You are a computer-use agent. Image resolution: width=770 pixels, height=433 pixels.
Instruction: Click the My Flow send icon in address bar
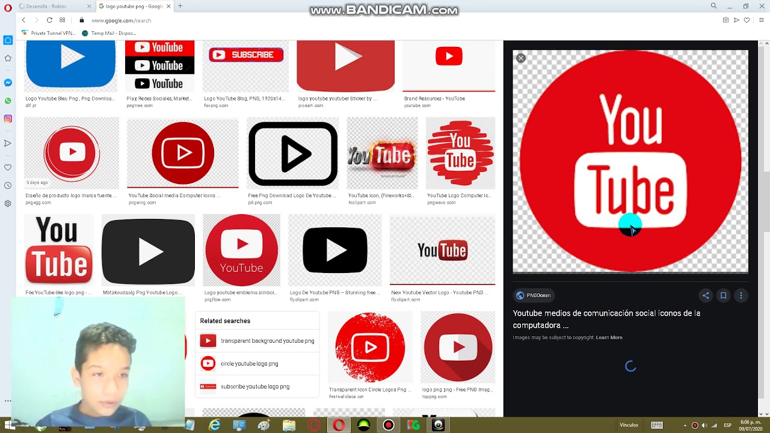[x=736, y=20]
